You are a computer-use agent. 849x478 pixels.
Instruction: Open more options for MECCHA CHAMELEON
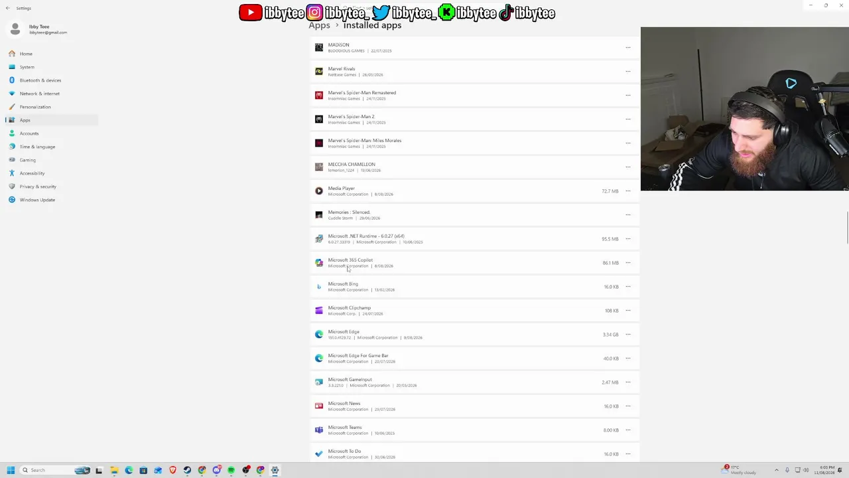[628, 167]
